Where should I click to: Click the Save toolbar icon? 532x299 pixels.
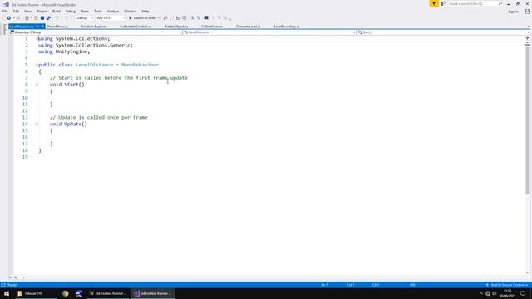[42, 18]
